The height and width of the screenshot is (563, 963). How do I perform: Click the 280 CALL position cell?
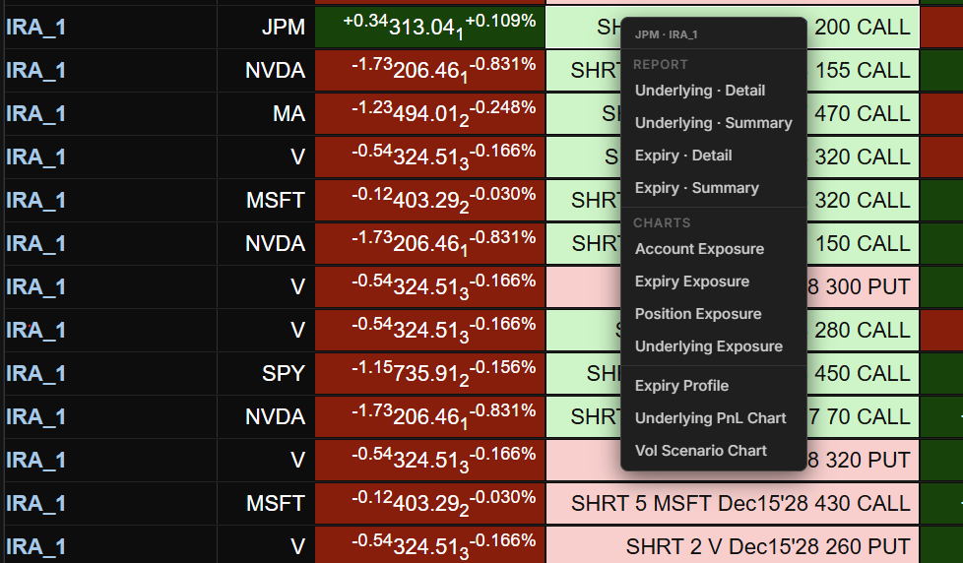click(x=863, y=331)
